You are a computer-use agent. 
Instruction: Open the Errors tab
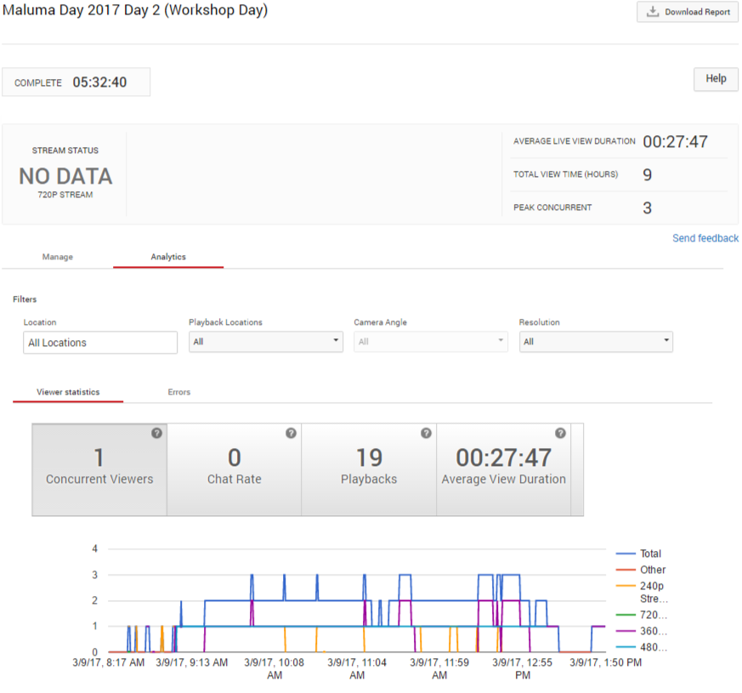(178, 392)
